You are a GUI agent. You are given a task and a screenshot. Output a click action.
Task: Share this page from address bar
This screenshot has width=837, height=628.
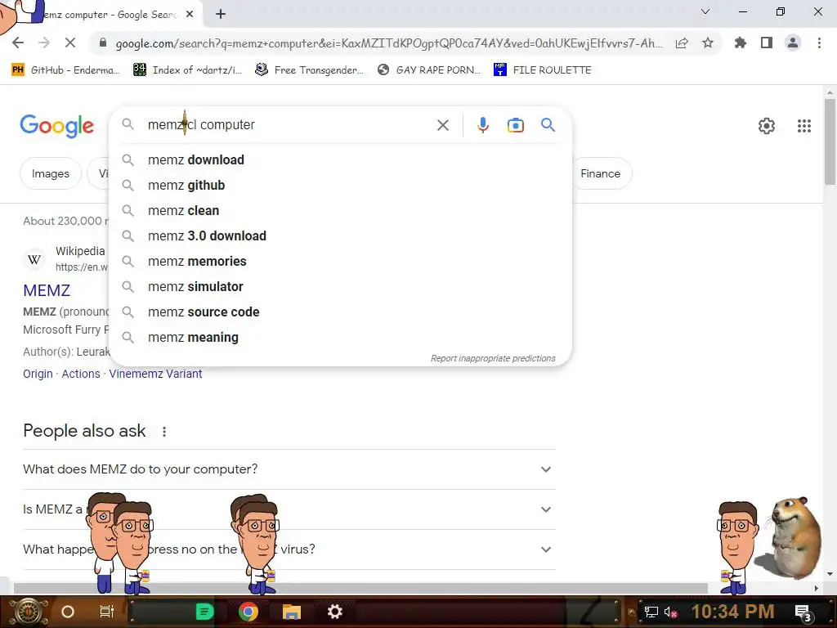click(682, 43)
